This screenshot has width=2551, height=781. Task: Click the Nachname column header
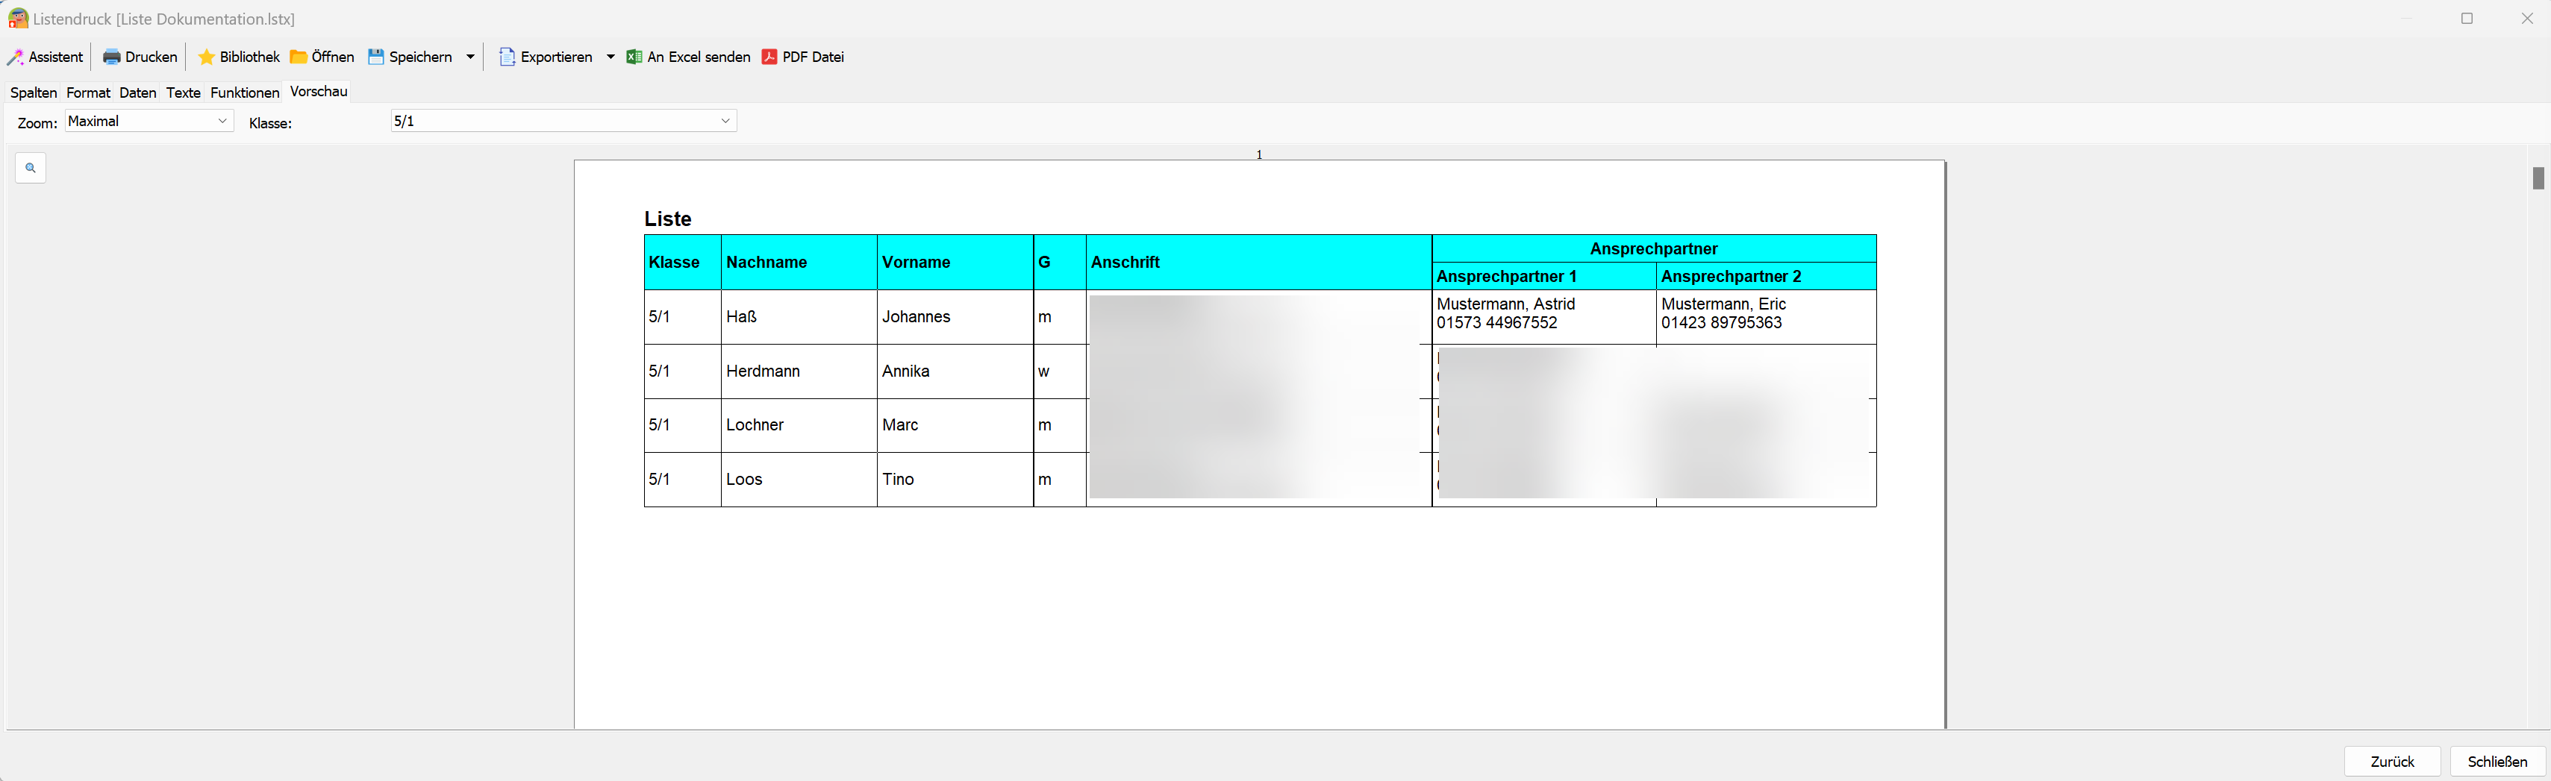click(799, 263)
